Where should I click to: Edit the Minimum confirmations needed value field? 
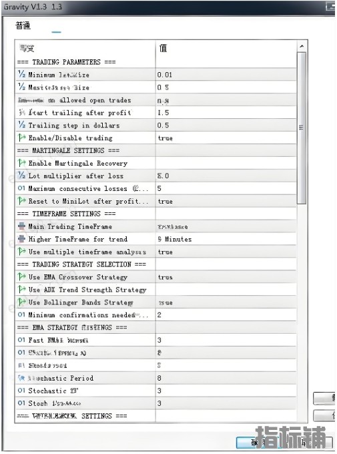pos(226,314)
